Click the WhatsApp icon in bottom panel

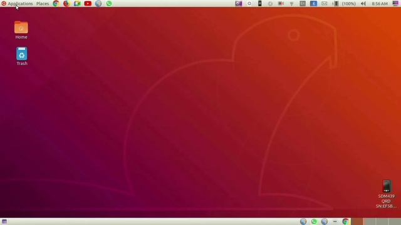314,221
